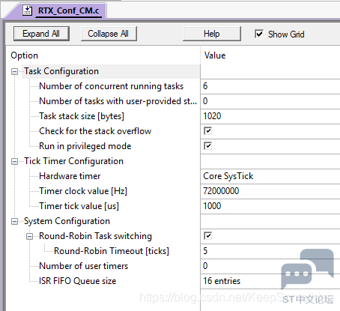Click the Collapse All button
340x311 pixels.
pos(109,34)
